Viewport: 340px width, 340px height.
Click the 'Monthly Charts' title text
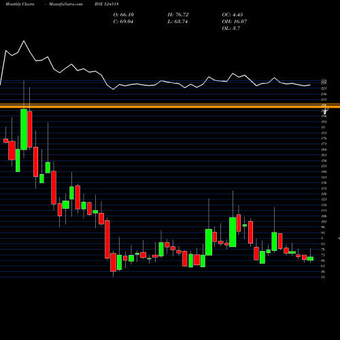click(x=20, y=4)
